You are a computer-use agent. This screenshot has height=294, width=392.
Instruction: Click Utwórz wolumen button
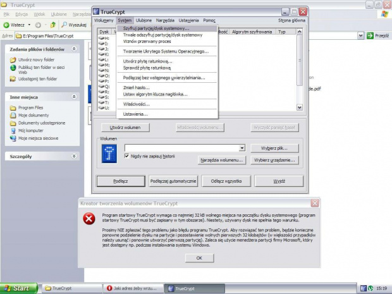(x=125, y=128)
